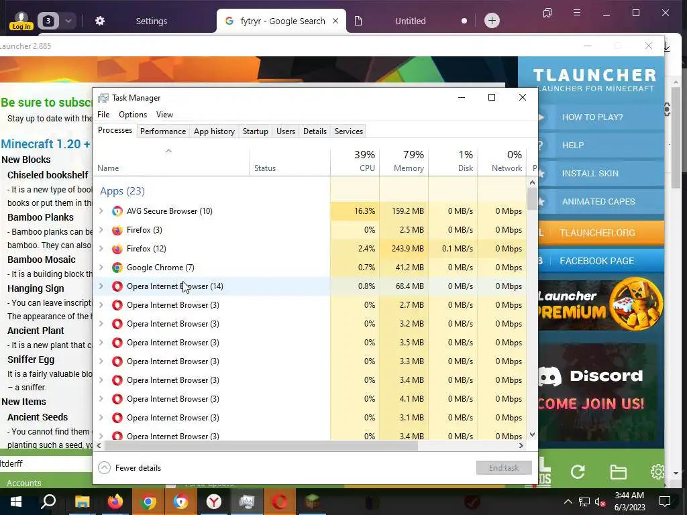Open View menu in Task Manager

(165, 114)
